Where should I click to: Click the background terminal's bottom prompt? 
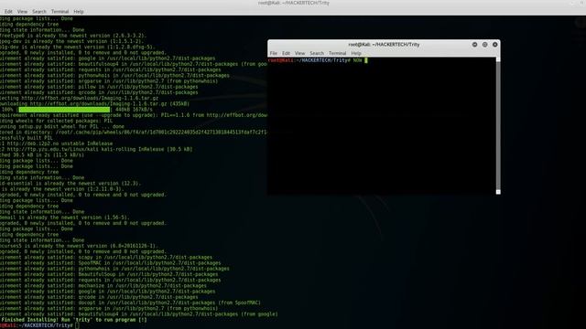(x=39, y=325)
